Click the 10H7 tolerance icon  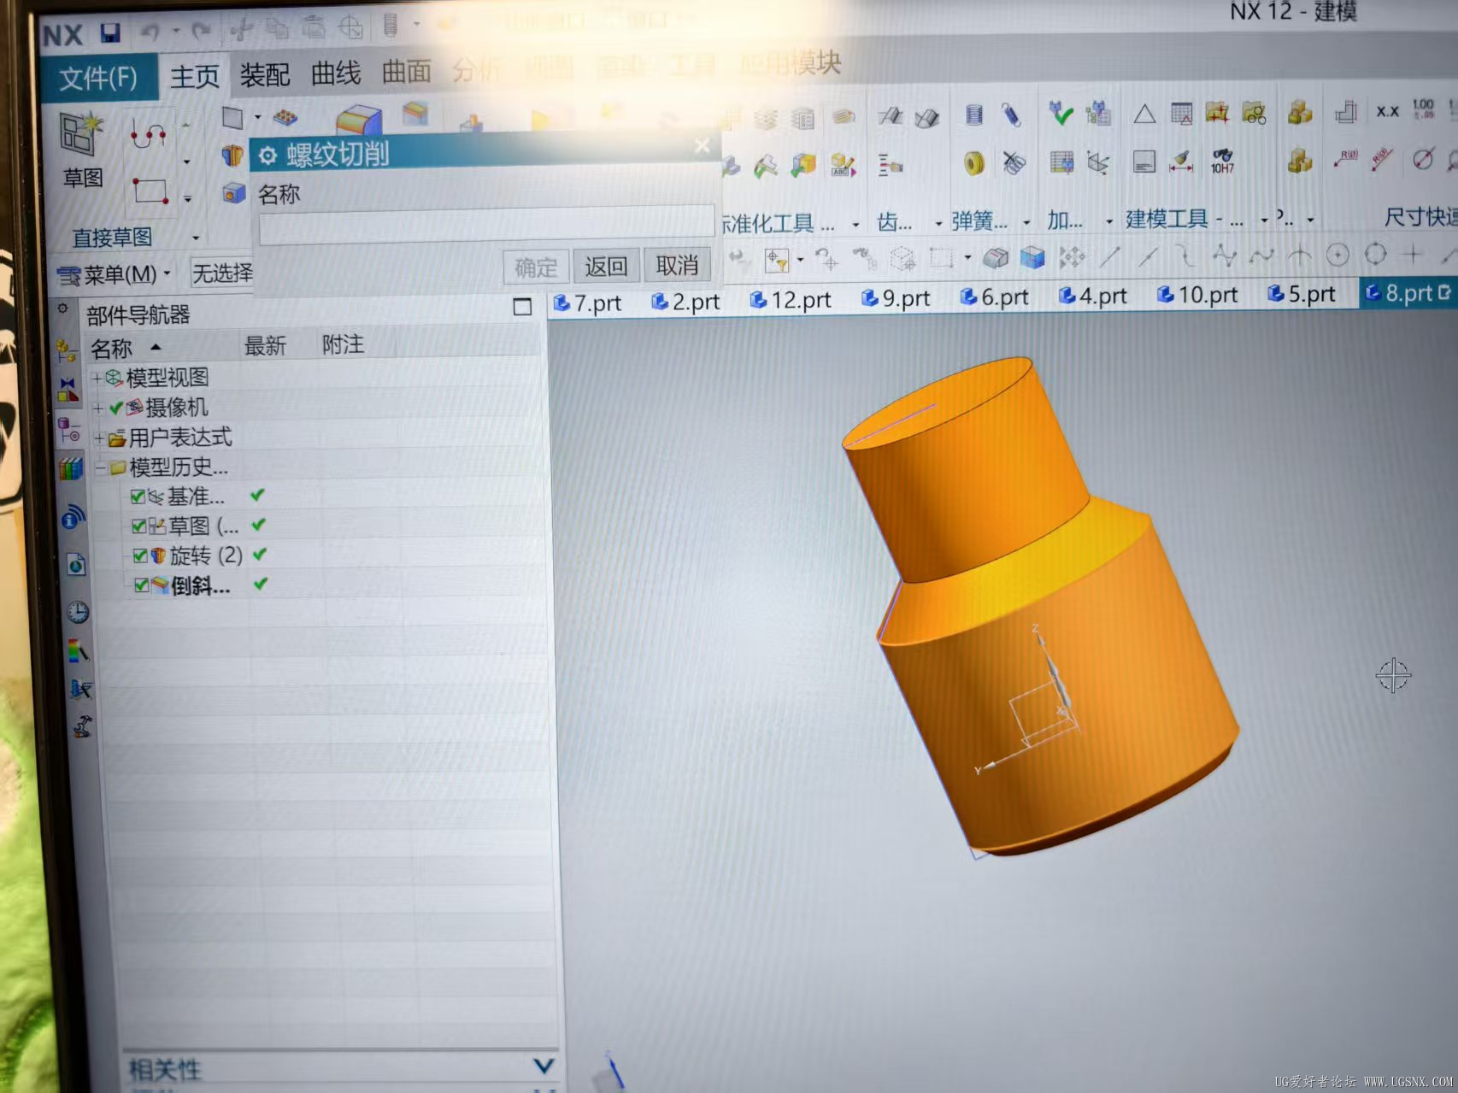coord(1222,161)
